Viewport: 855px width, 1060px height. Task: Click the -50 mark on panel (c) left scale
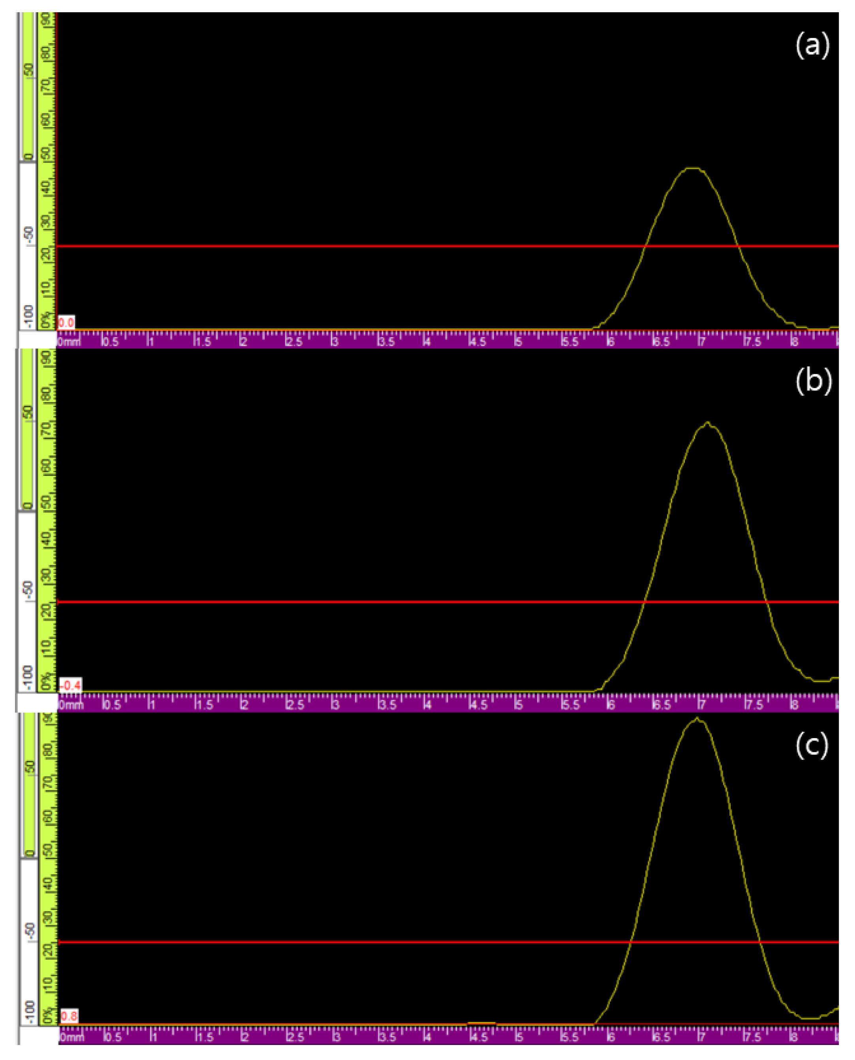point(30,931)
